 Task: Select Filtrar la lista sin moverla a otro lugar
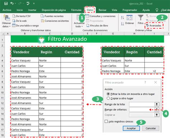point(131,94)
